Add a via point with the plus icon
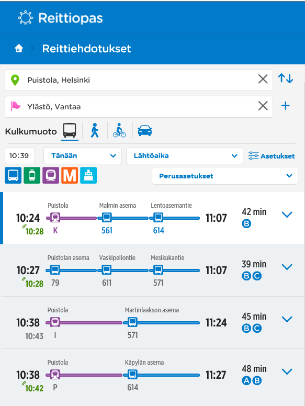The height and width of the screenshot is (406, 305). click(286, 106)
